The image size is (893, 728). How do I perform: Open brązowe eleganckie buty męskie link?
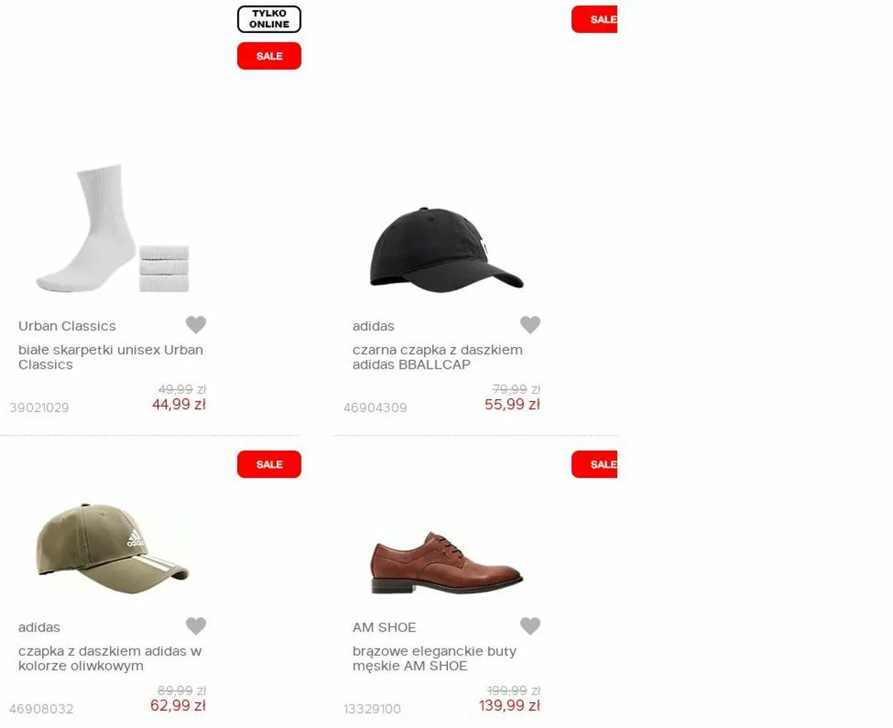point(434,659)
